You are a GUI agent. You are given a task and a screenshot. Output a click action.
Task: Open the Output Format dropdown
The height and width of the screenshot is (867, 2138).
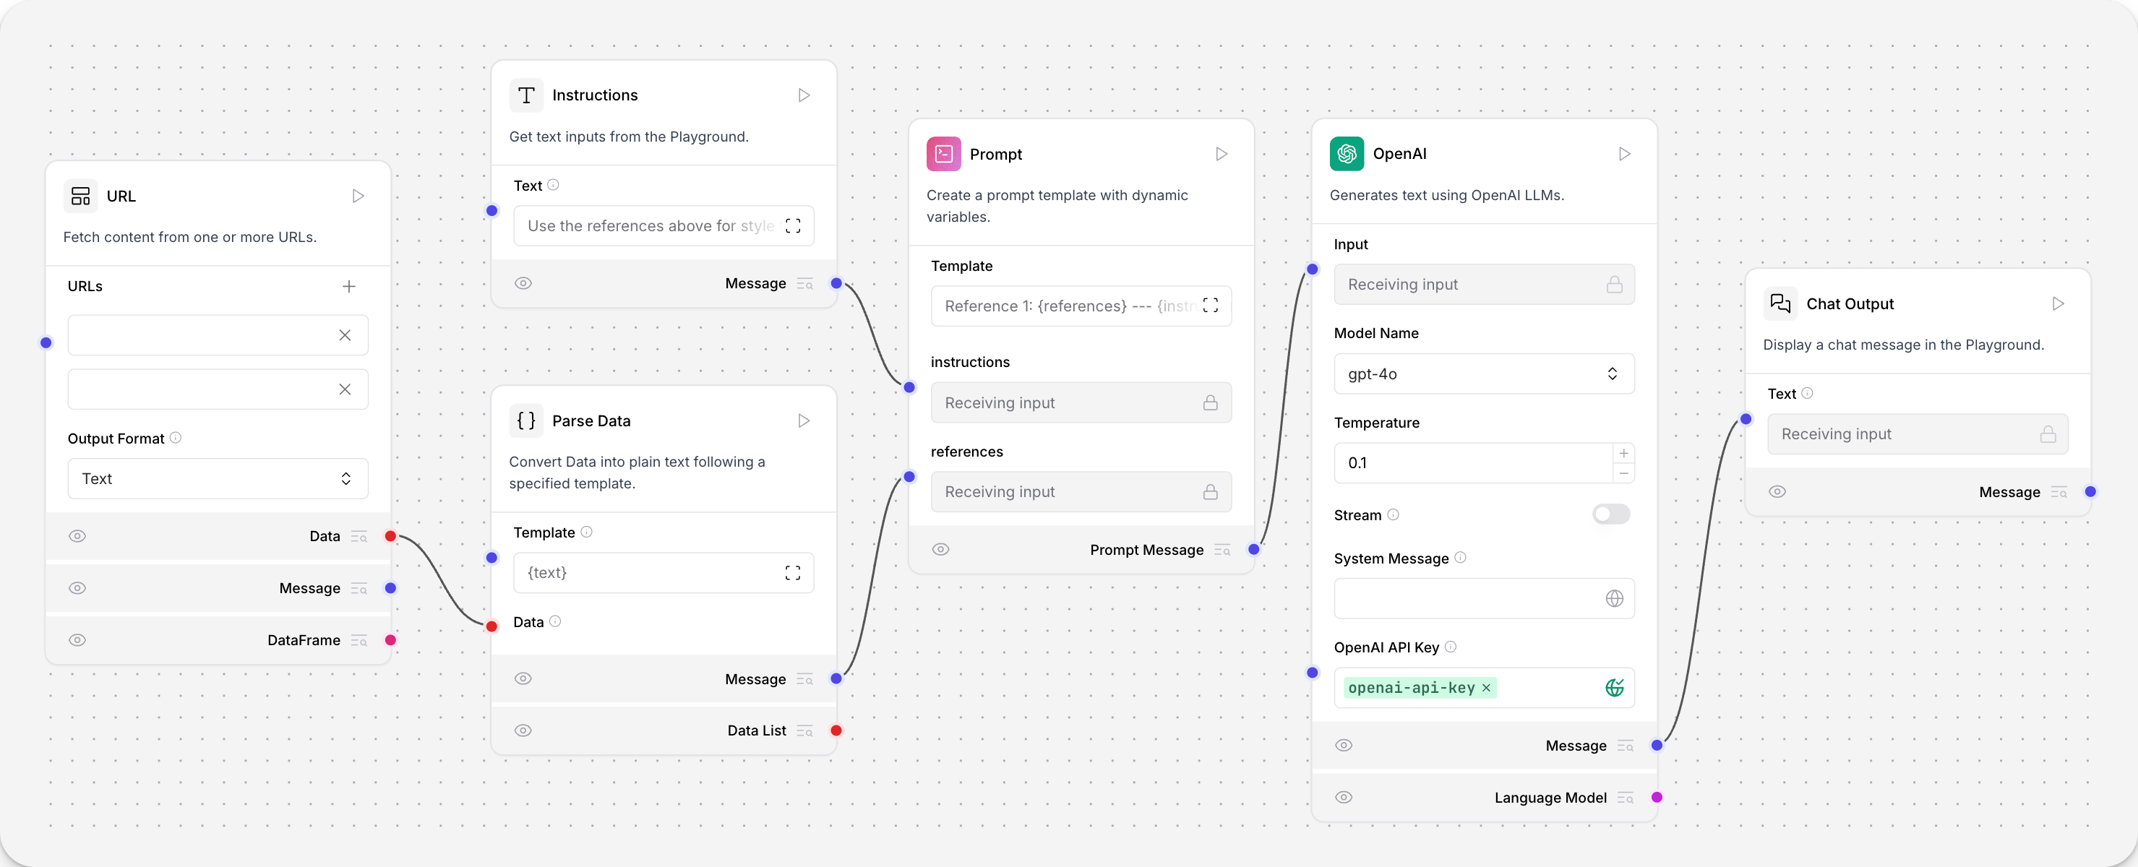click(218, 479)
